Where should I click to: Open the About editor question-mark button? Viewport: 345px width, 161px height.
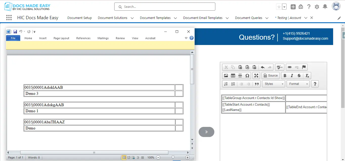(315, 84)
